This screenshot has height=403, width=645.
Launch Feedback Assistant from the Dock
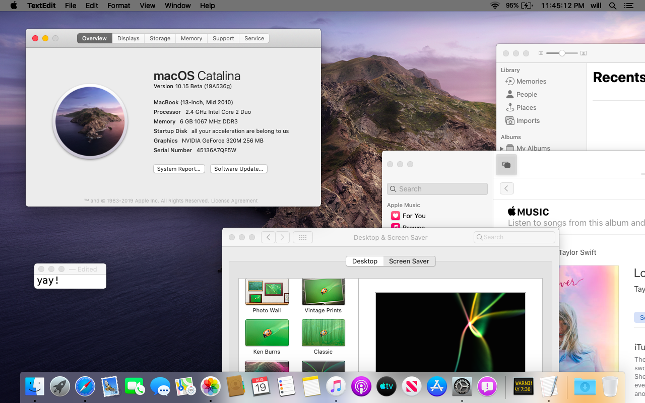pos(487,386)
